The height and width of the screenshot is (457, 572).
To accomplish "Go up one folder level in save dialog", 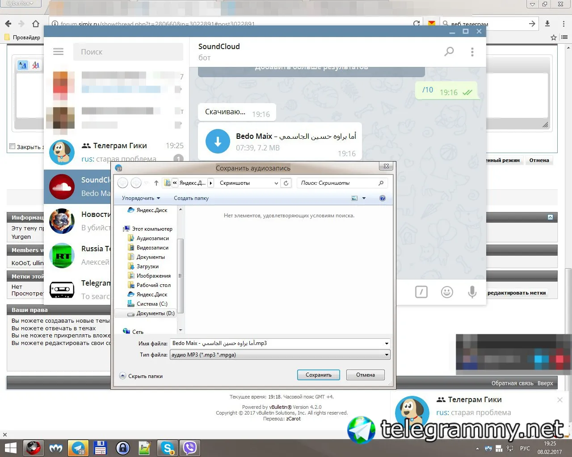I will [156, 183].
